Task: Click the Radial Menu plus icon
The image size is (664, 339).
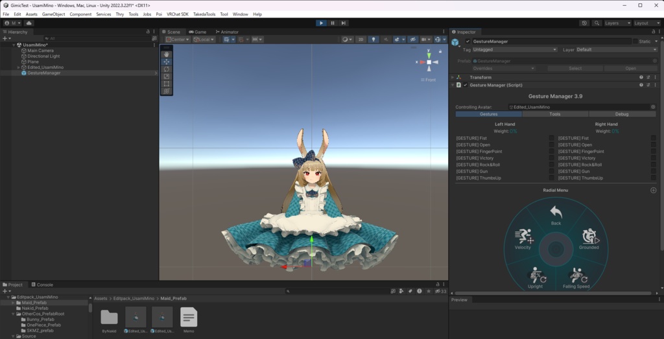Action: (654, 191)
